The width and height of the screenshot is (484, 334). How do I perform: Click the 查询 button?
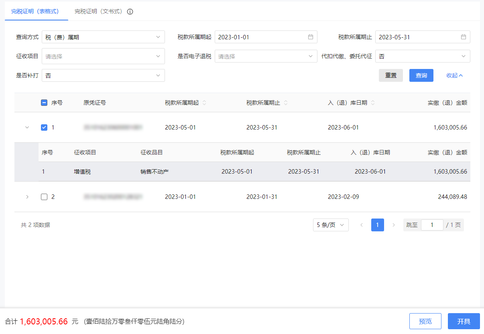coord(421,75)
